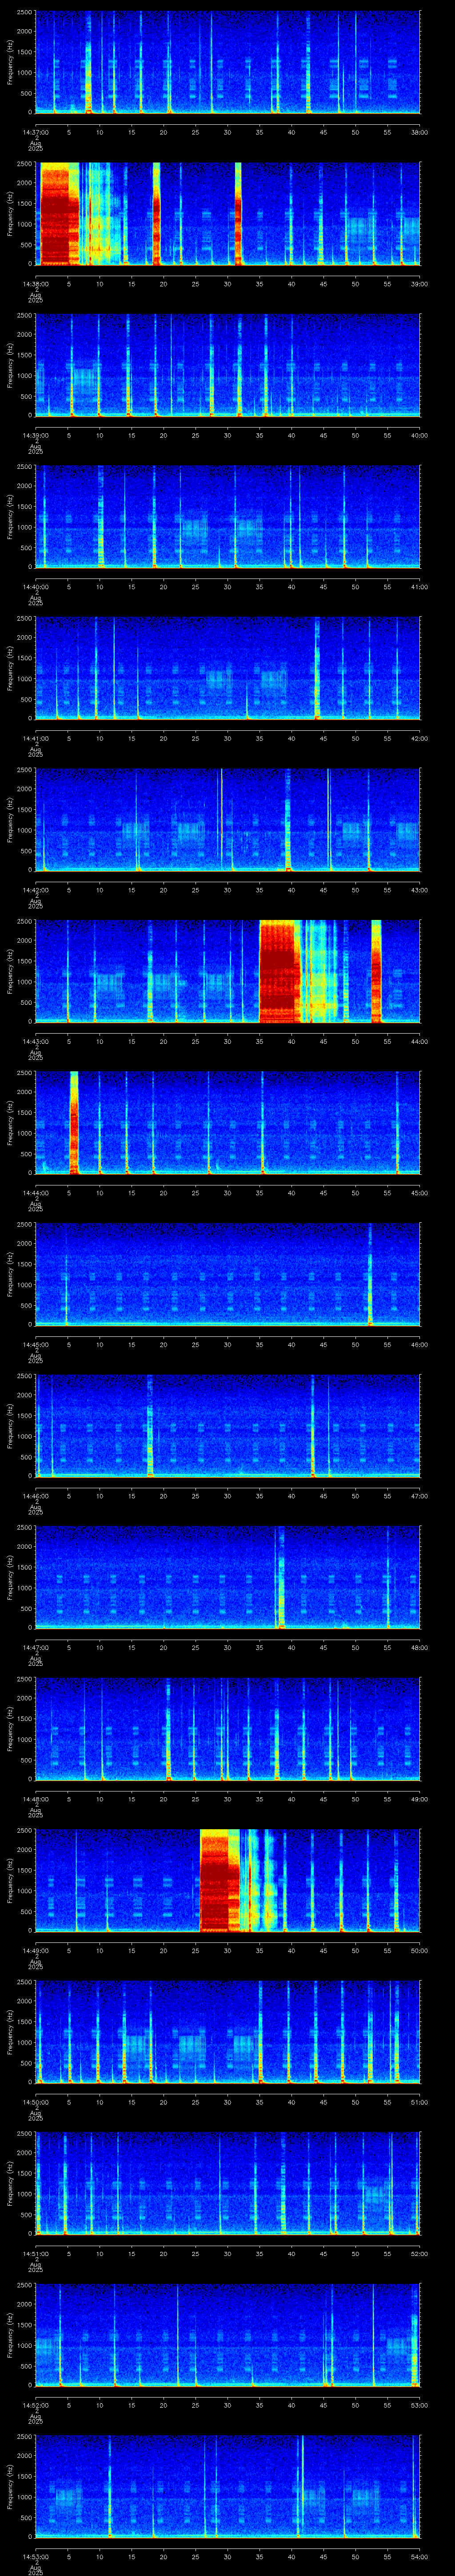The image size is (455, 2576).
Task: Select the spectrogram panel beginning at 14:51:00
Action: (228, 2184)
